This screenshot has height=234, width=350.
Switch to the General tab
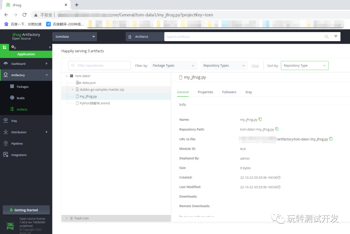183,92
